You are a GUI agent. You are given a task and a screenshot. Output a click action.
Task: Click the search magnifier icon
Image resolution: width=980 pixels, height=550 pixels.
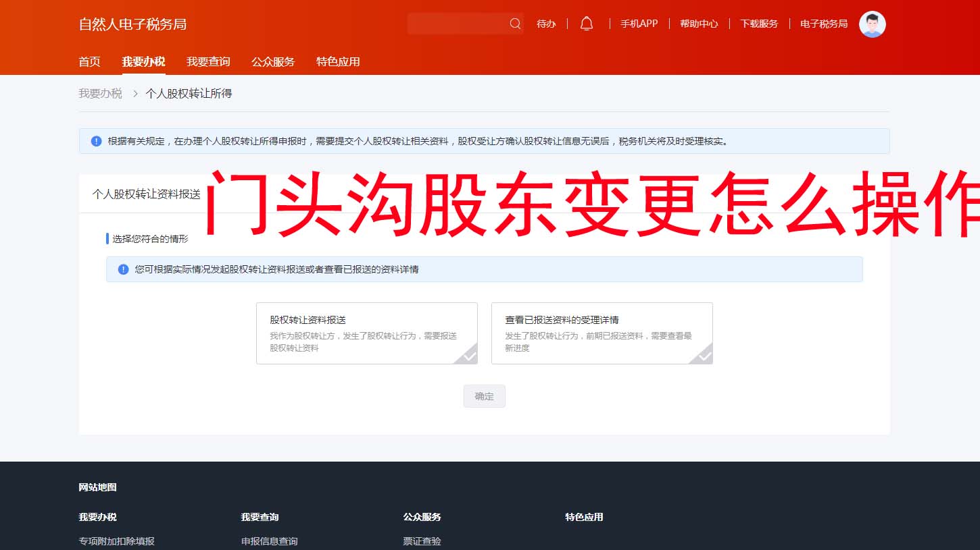515,23
